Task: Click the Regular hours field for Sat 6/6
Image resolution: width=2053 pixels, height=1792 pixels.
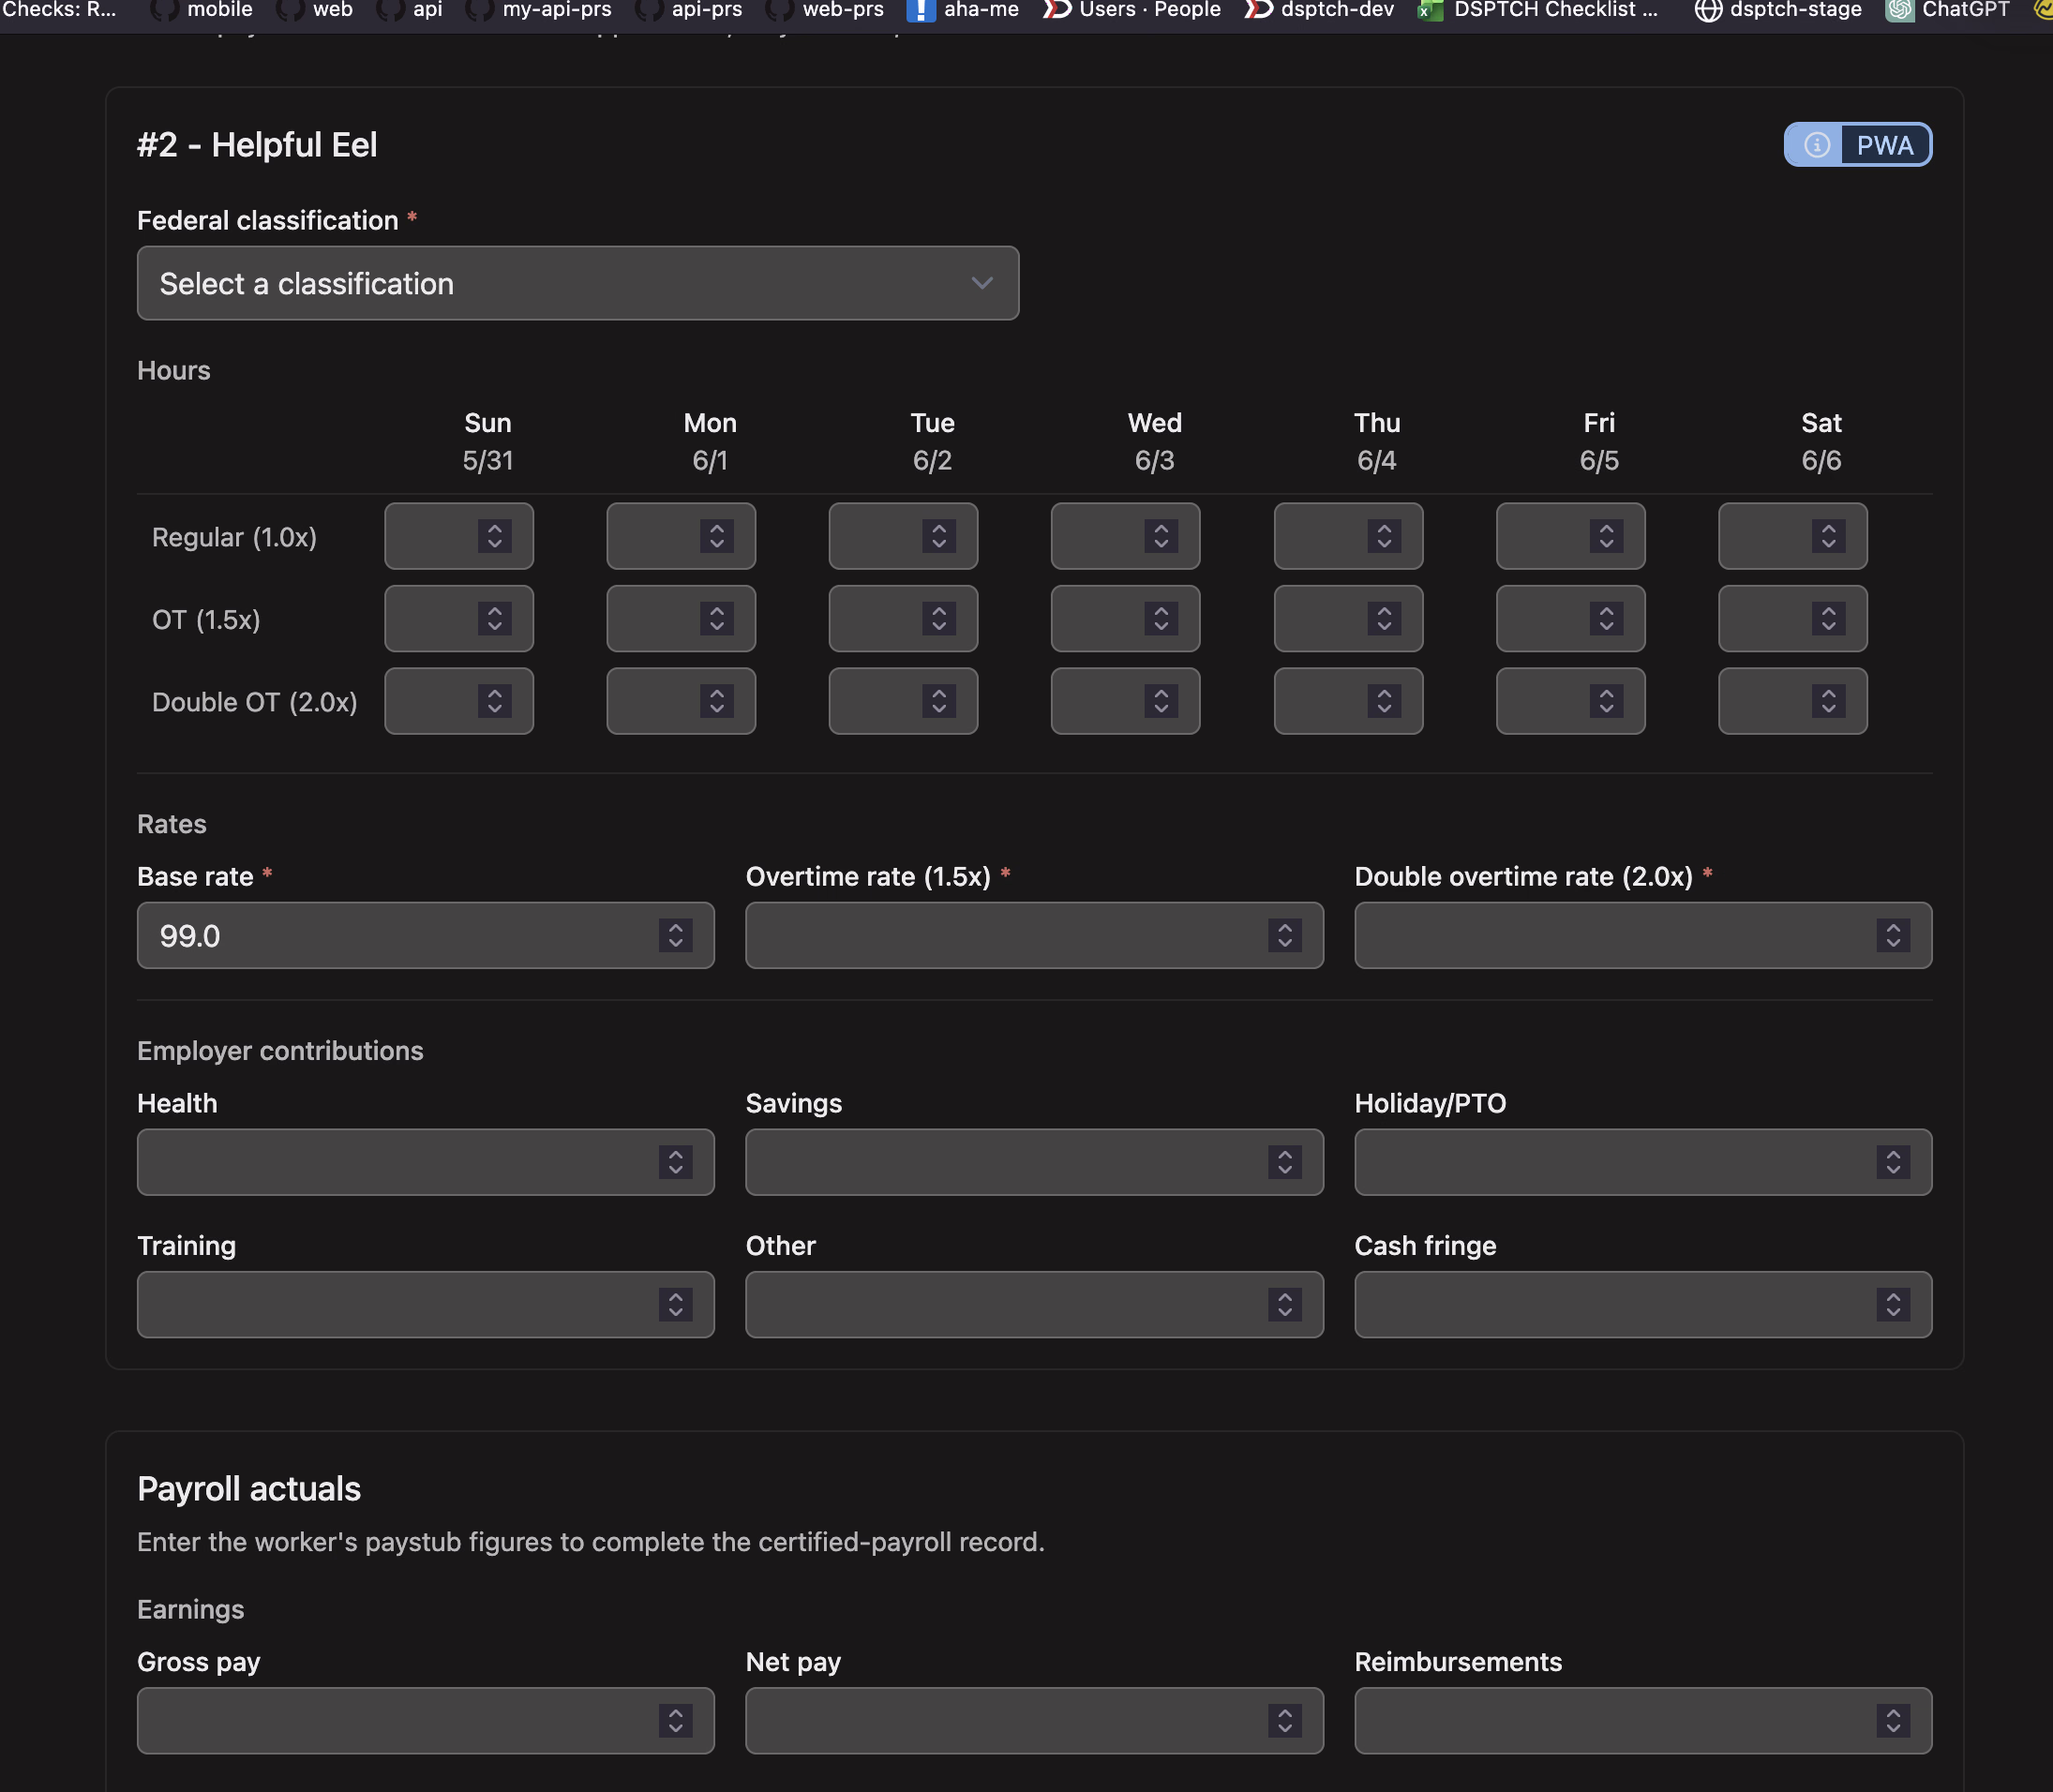Action: [x=1792, y=536]
